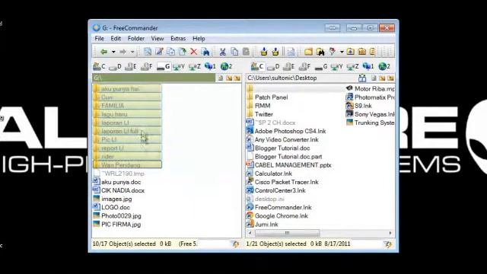Select drive G in right panel
The height and width of the screenshot is (274, 487).
(x=321, y=66)
